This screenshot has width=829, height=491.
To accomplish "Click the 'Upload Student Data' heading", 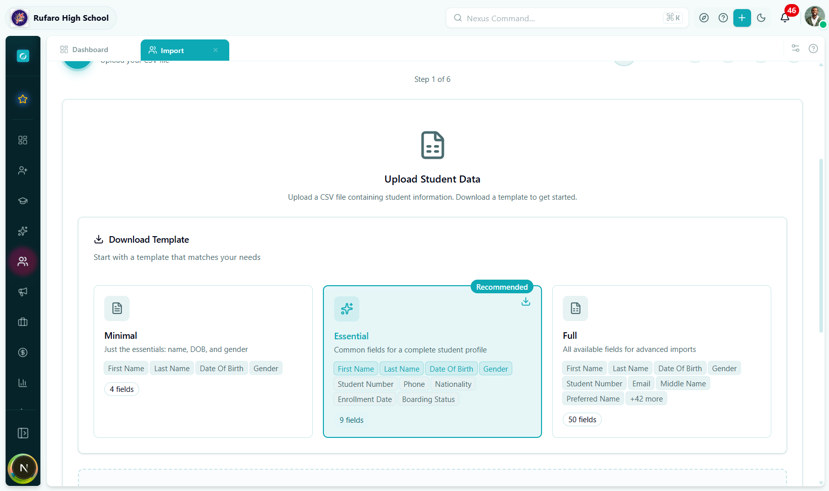I will (x=432, y=179).
